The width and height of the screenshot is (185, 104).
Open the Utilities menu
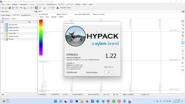(78, 4)
